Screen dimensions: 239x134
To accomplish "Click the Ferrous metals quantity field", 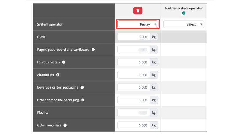I will [134, 62].
